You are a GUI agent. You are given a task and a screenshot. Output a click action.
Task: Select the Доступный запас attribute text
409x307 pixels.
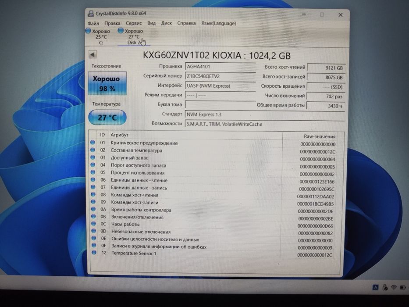(129, 158)
